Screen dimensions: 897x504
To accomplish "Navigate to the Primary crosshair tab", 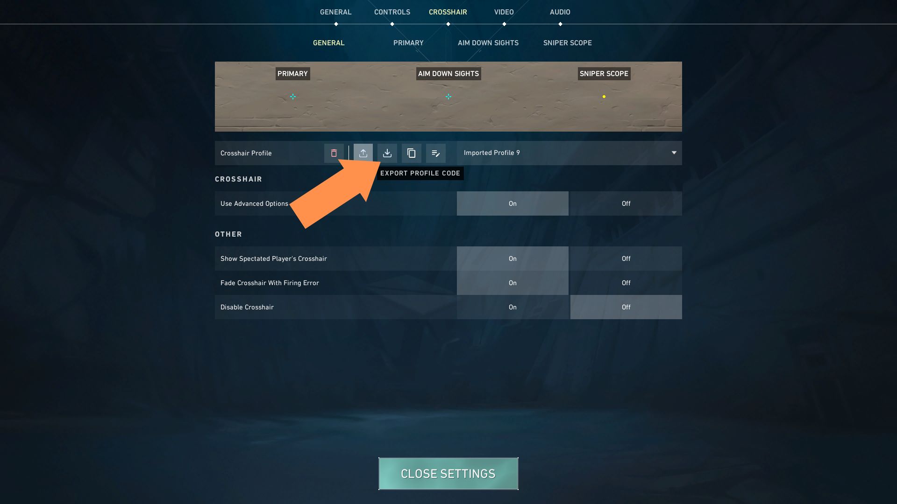I will pyautogui.click(x=408, y=43).
